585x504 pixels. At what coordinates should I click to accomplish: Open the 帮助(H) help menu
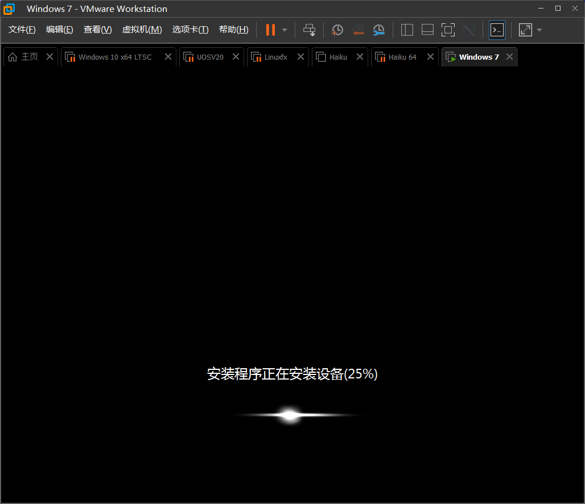coord(233,29)
